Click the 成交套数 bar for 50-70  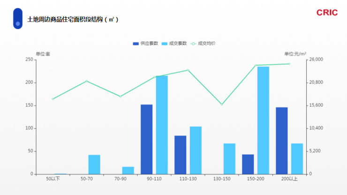click(x=94, y=165)
